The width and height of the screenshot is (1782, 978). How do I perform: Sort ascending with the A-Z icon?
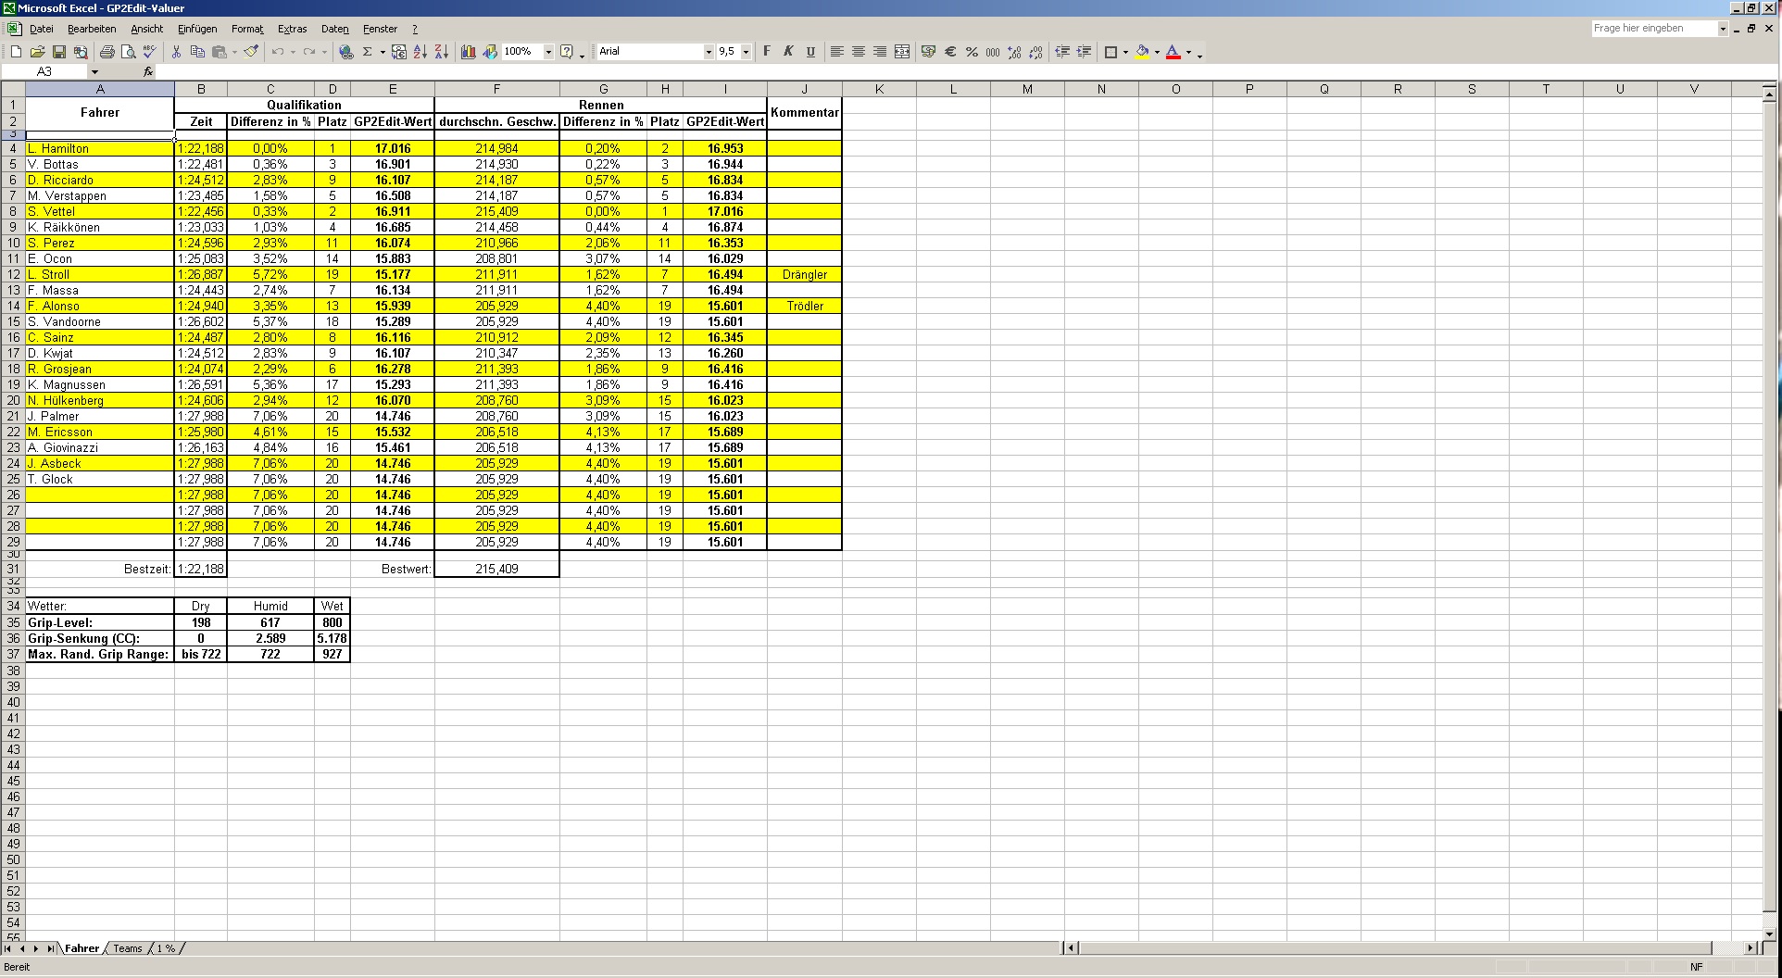point(420,52)
